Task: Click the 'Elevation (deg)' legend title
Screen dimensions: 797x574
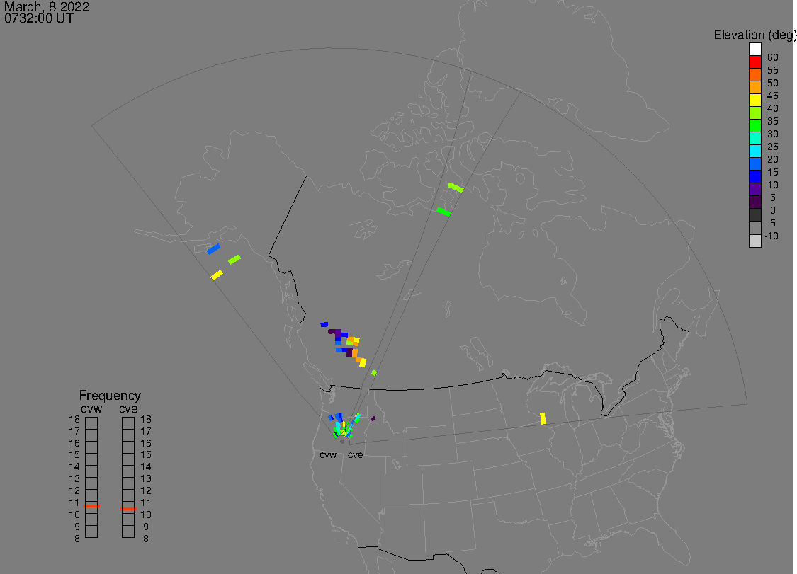Action: coord(754,35)
